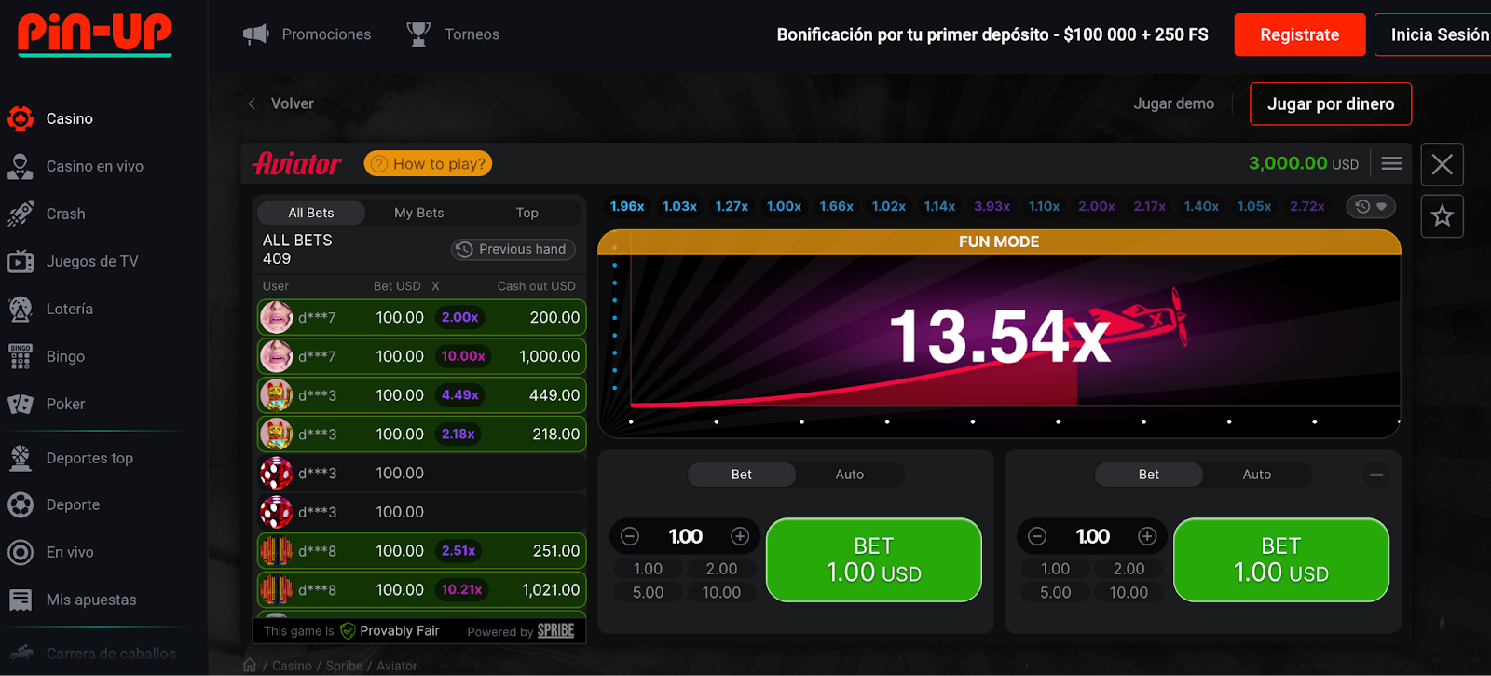This screenshot has width=1491, height=676.
Task: Open the Deporte soccer ball icon
Action: [21, 504]
